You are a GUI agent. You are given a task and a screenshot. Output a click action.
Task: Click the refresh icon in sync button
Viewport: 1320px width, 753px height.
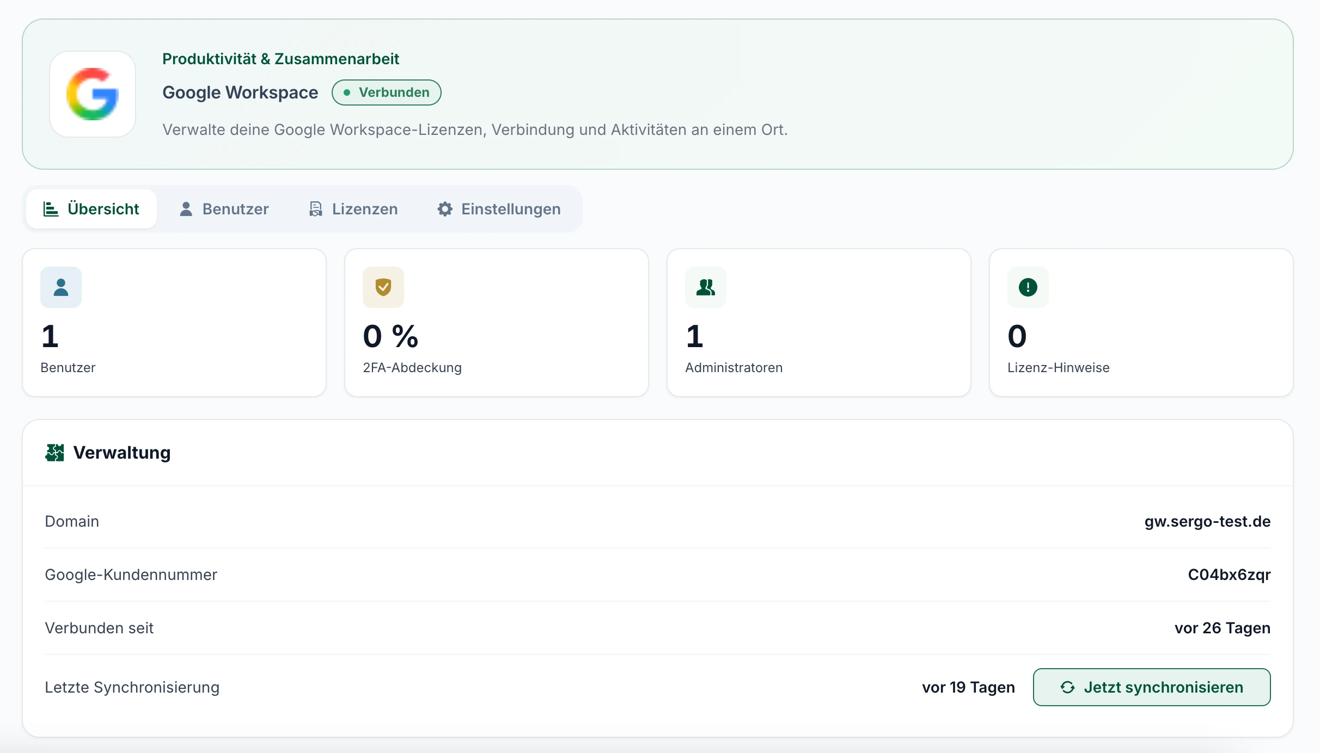coord(1068,687)
